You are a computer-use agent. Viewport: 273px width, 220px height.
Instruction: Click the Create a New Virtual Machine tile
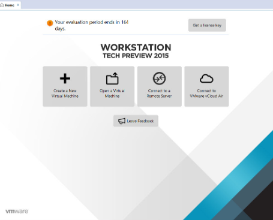65,86
